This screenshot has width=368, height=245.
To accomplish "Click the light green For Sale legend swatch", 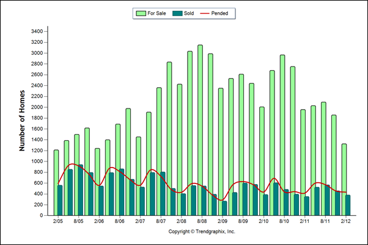I will (x=141, y=13).
